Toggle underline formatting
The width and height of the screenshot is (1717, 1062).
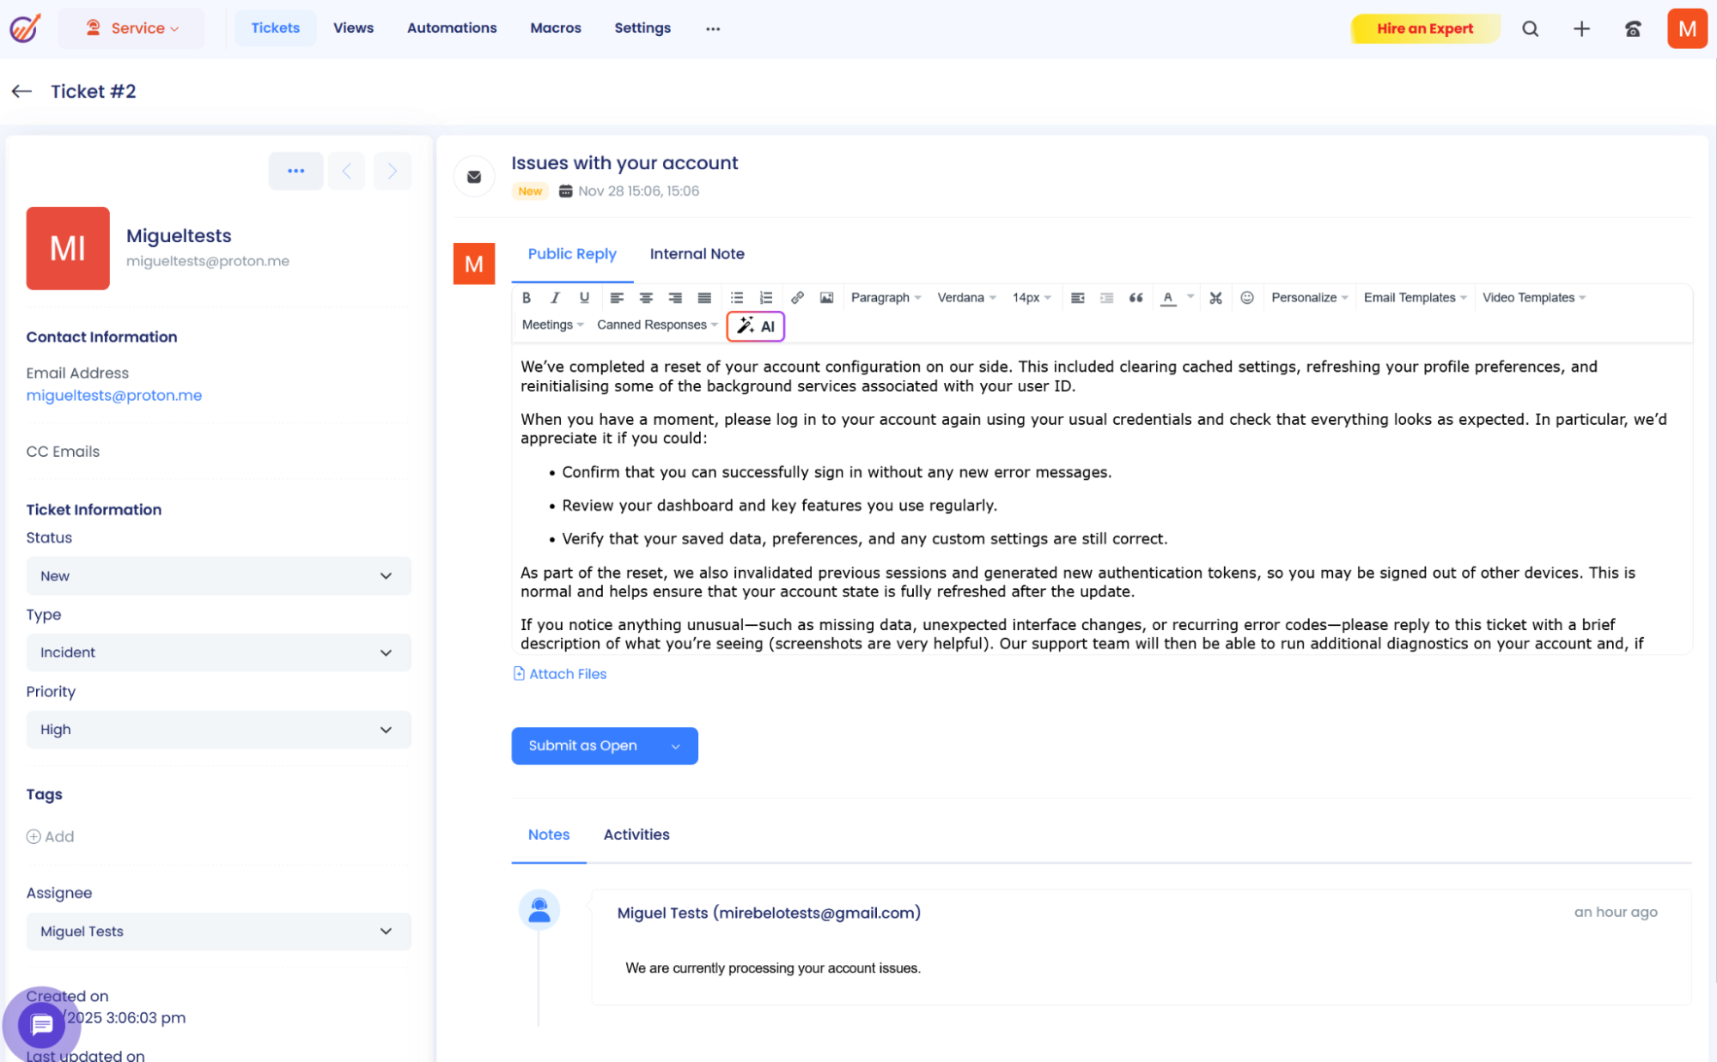point(584,297)
